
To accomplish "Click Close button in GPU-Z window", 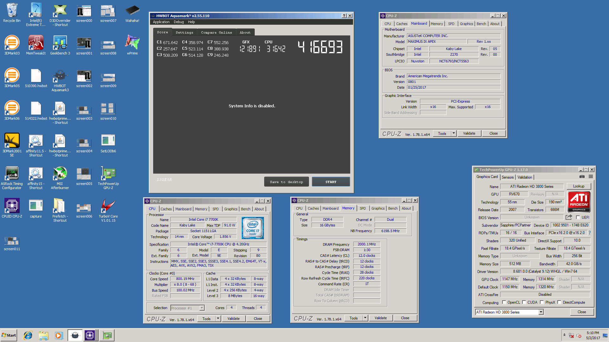I will (582, 312).
